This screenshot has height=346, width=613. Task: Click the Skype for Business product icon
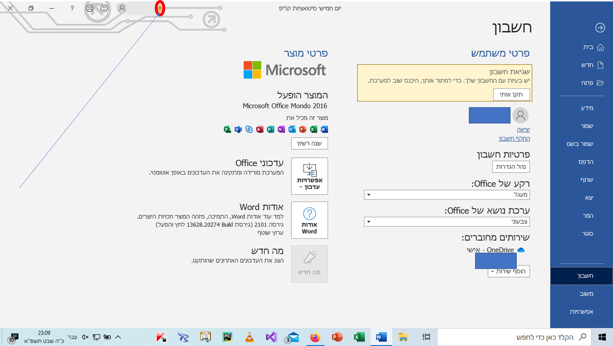click(x=249, y=129)
